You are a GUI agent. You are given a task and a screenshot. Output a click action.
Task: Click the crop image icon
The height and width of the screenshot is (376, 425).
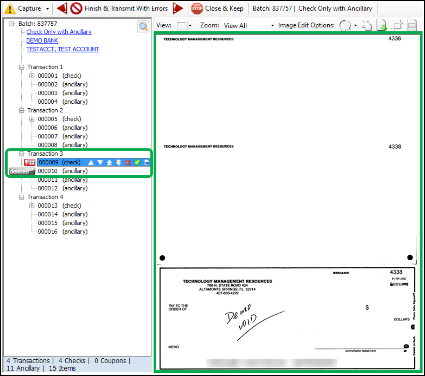click(397, 25)
